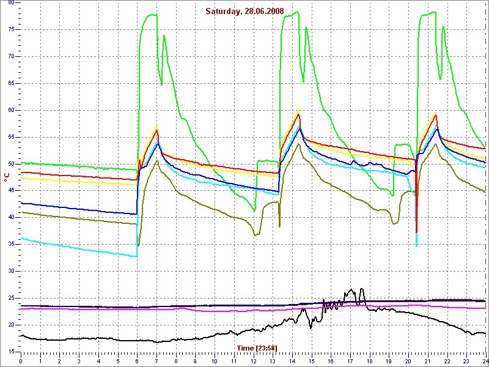
Task: Select the 70 value on temperature axis
Action: [10, 57]
